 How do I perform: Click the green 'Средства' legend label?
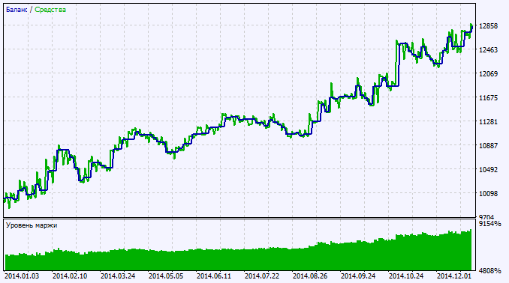point(50,10)
